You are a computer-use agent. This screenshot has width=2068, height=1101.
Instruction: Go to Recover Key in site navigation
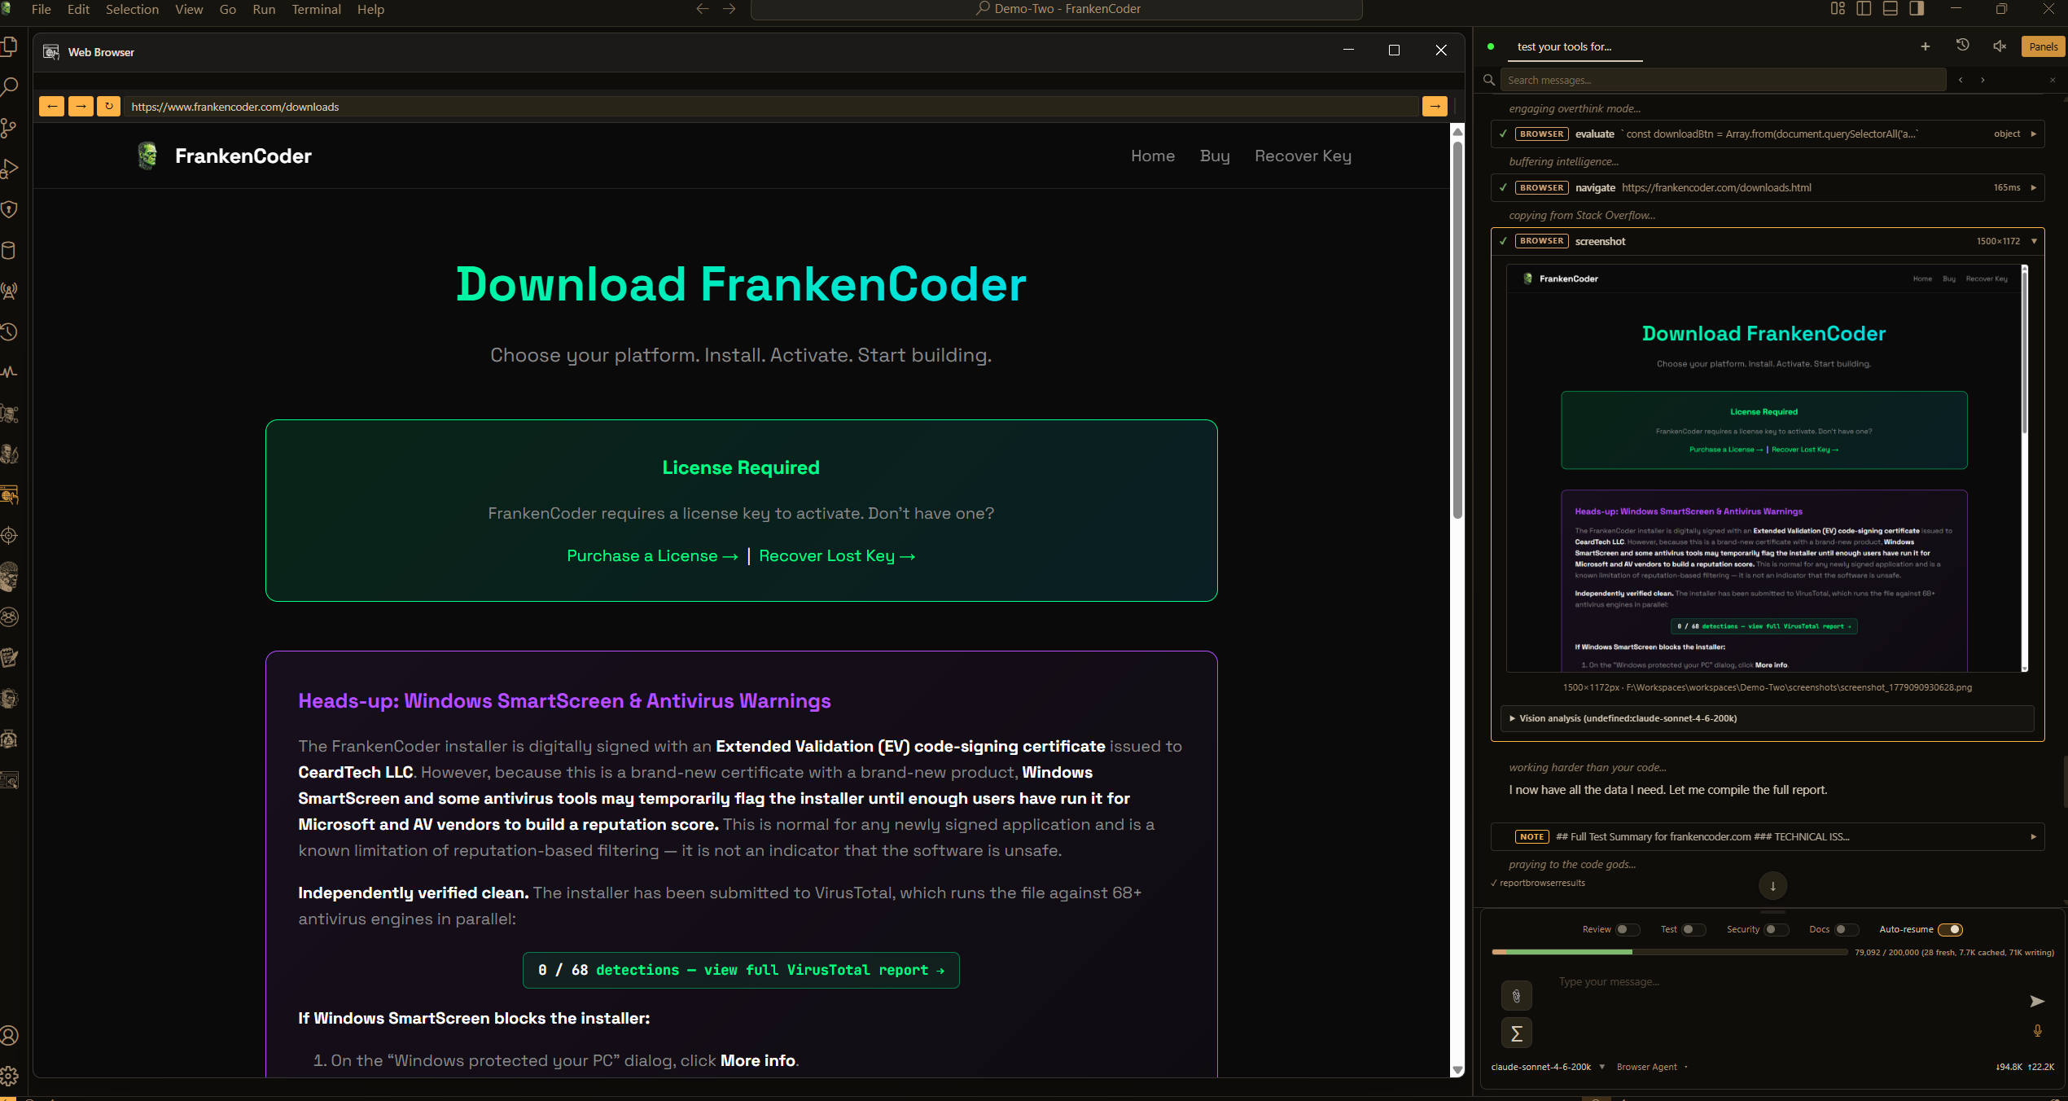click(x=1303, y=156)
